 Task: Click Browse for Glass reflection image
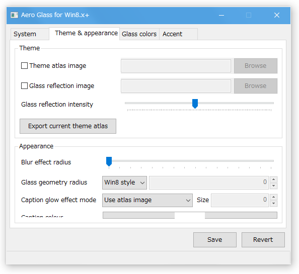(256, 86)
